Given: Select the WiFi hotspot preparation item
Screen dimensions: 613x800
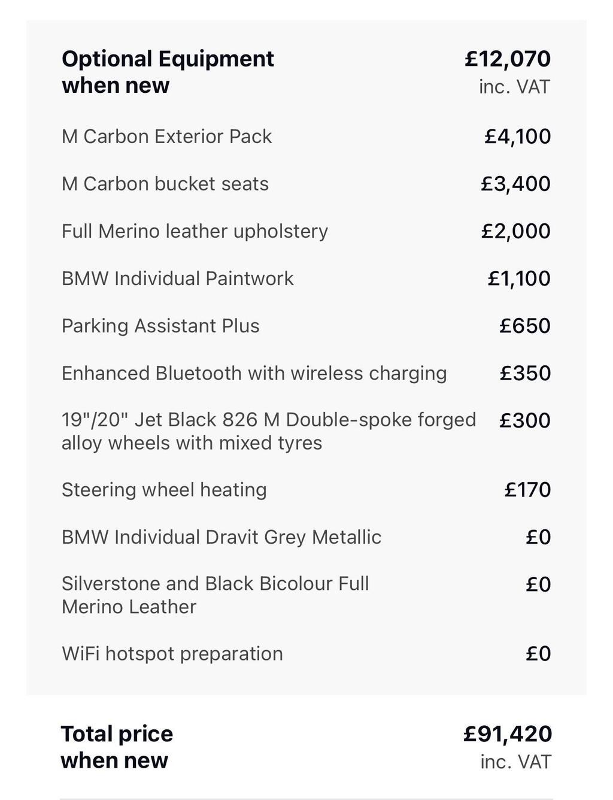Looking at the screenshot, I should pyautogui.click(x=172, y=653).
